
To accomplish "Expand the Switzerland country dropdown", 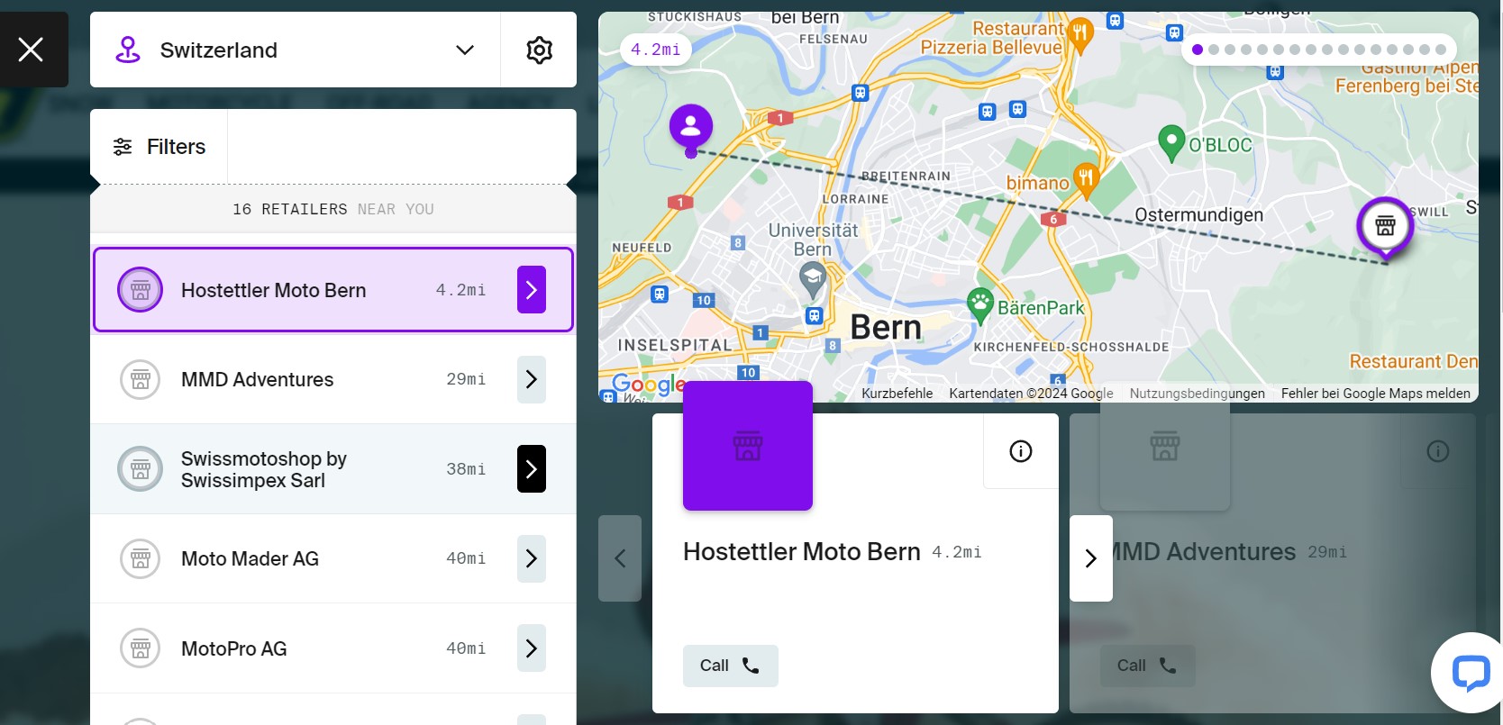I will coord(464,50).
